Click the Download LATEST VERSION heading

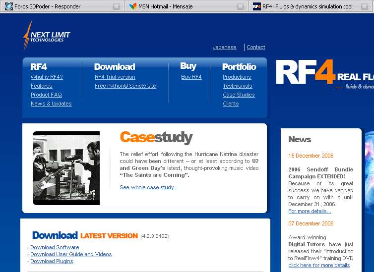tap(85, 235)
